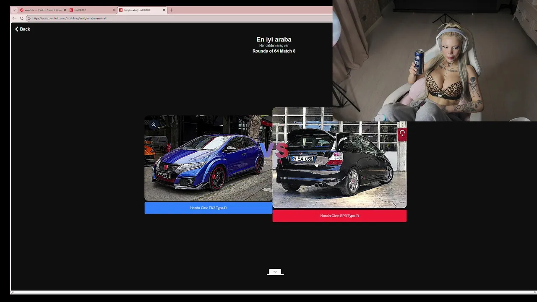The width and height of the screenshot is (537, 302).
Task: Click the En iyi araba title
Action: pos(274,39)
